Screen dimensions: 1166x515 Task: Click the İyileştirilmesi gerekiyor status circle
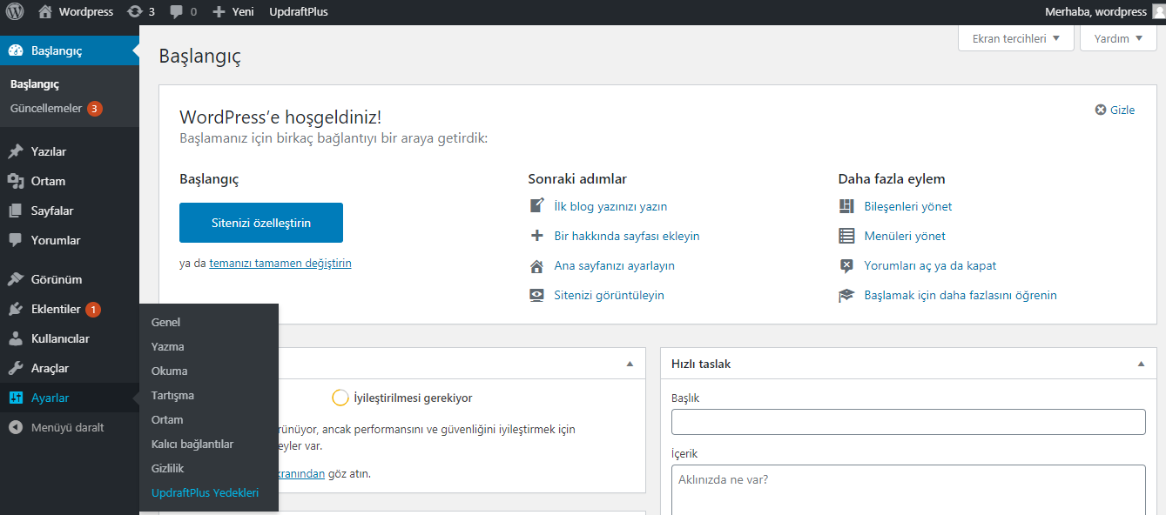(340, 398)
